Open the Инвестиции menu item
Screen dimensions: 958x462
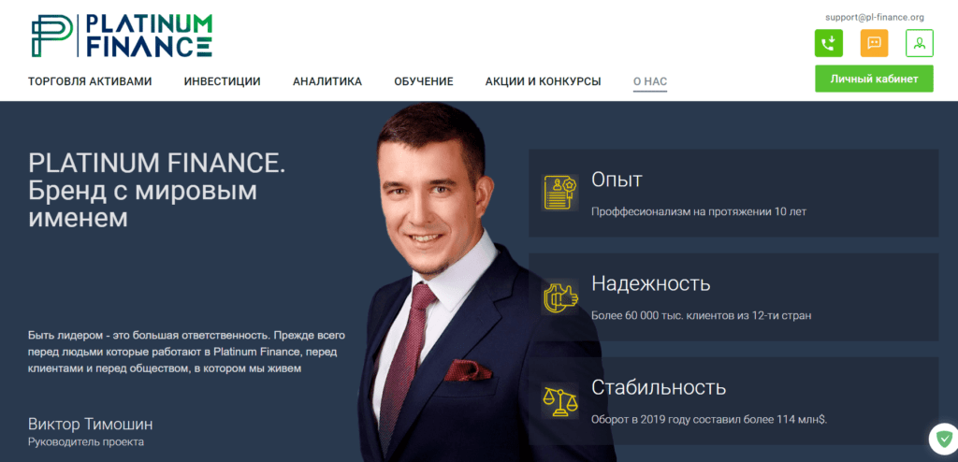point(223,81)
